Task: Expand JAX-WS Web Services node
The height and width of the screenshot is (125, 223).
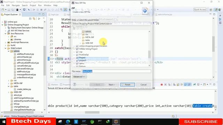Action: tap(6, 31)
